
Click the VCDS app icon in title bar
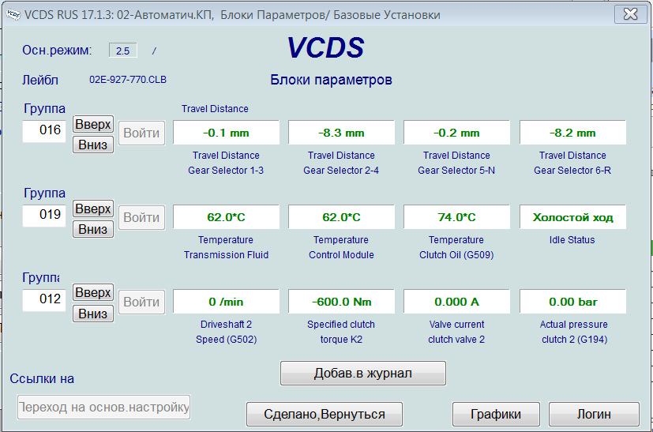pos(13,14)
